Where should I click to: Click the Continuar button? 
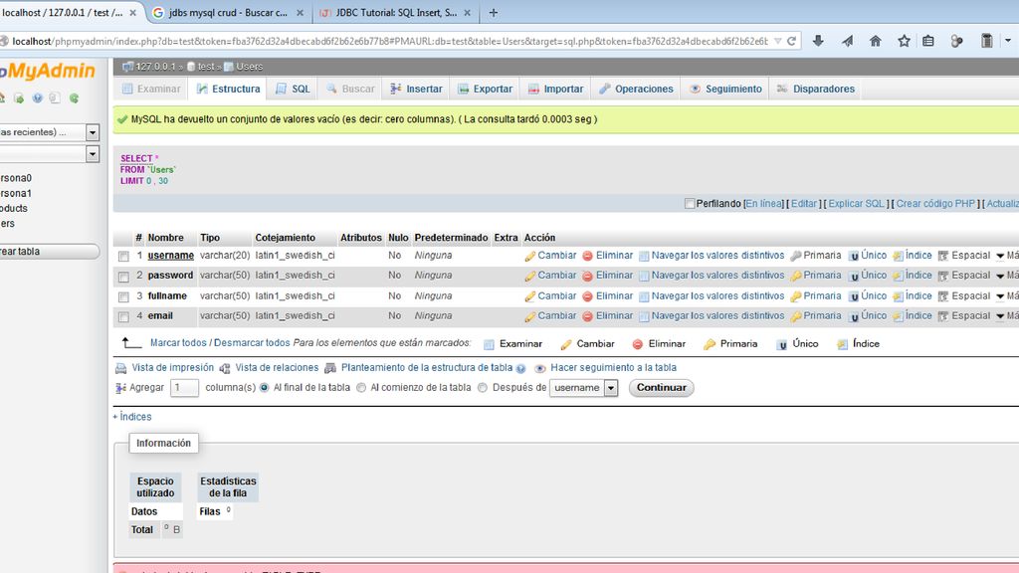click(x=661, y=388)
